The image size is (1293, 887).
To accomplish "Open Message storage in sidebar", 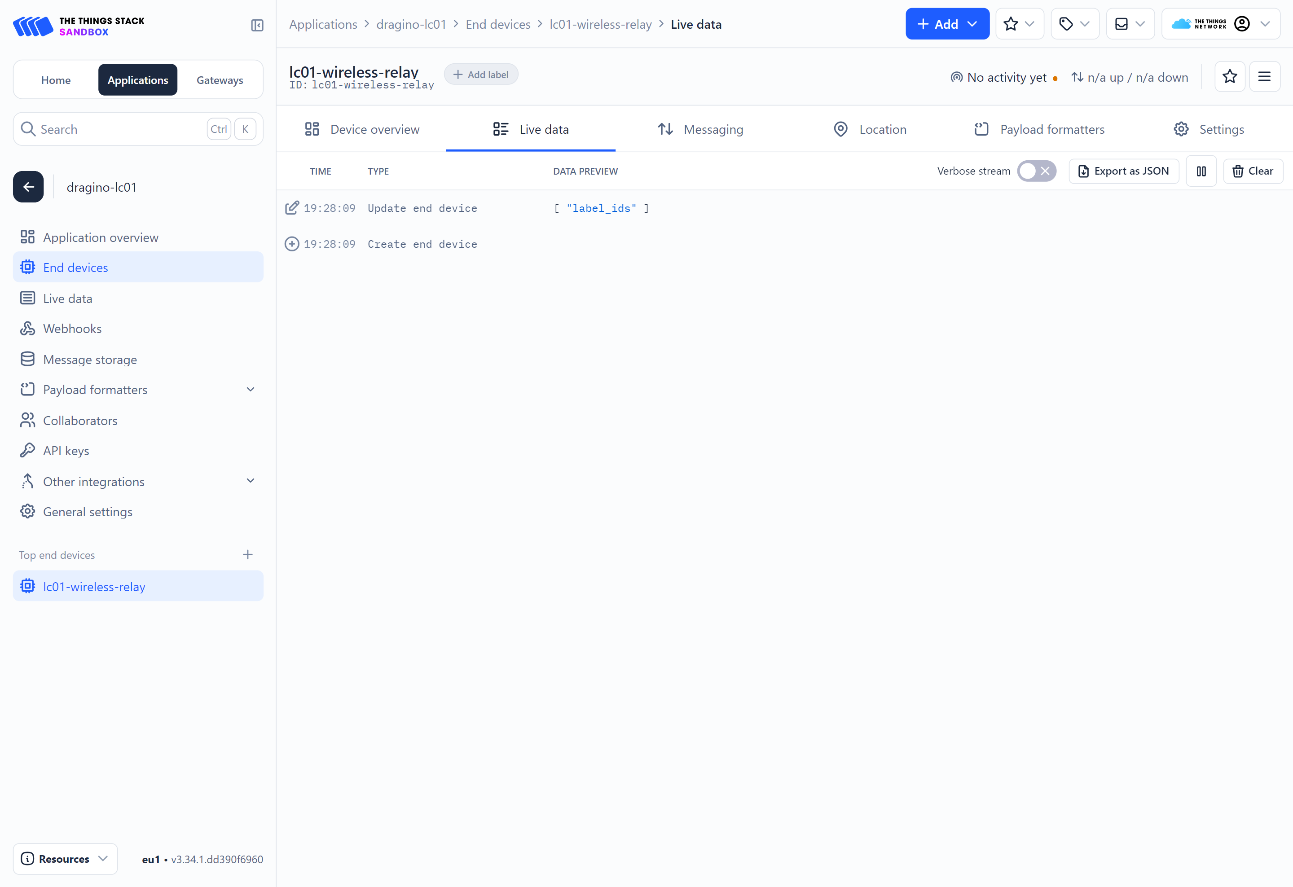I will click(x=90, y=359).
